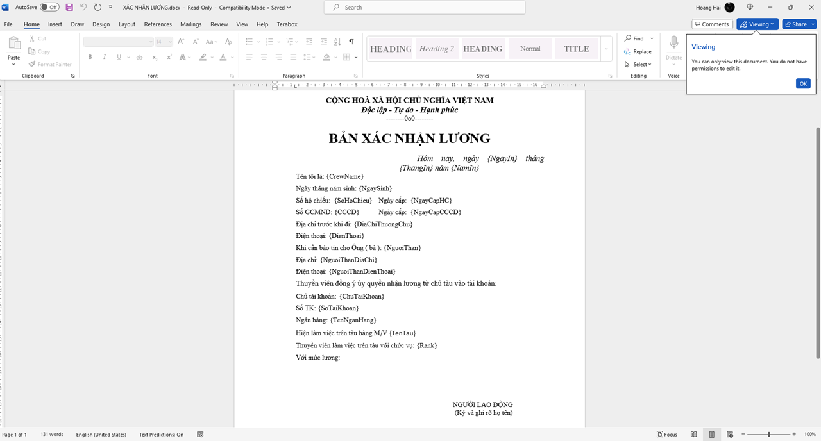Open the File menu
Image resolution: width=821 pixels, height=441 pixels.
coord(8,24)
